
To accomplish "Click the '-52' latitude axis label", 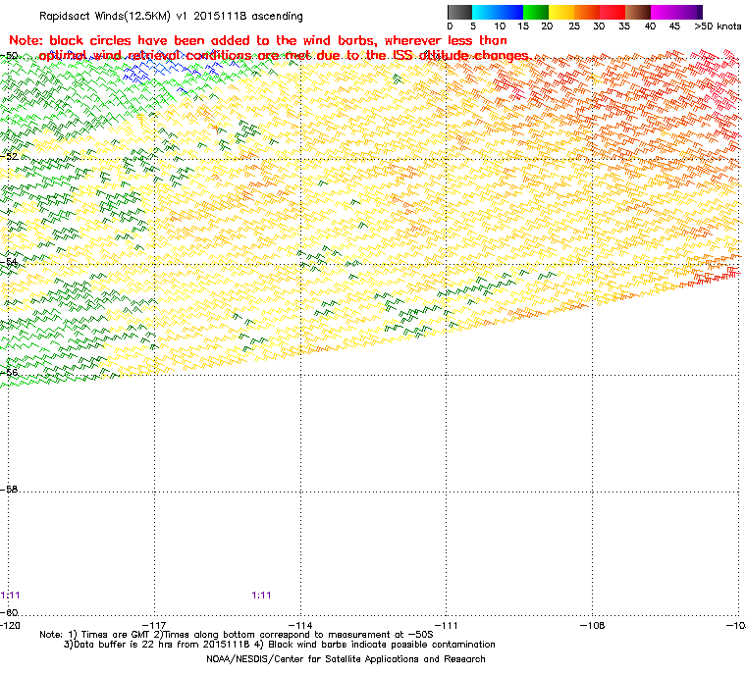I will click(10, 157).
